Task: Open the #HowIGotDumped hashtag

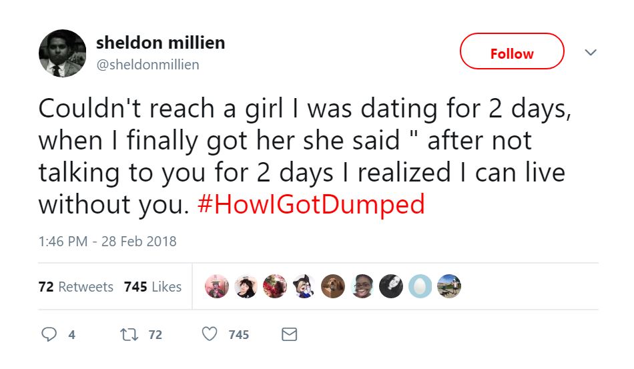Action: (x=311, y=204)
